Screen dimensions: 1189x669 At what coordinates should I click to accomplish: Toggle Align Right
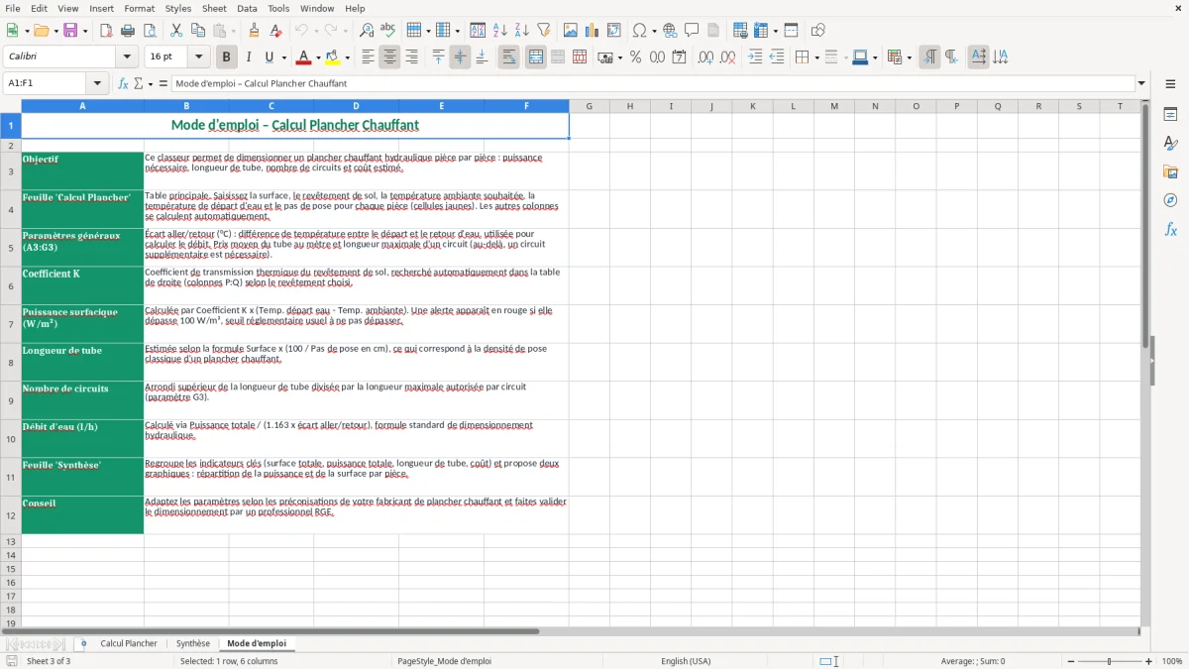pyautogui.click(x=411, y=57)
